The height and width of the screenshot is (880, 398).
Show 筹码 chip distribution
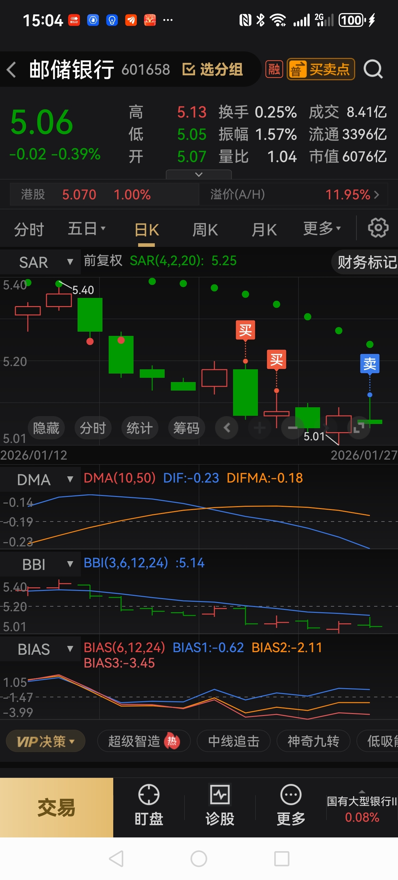[x=187, y=428]
